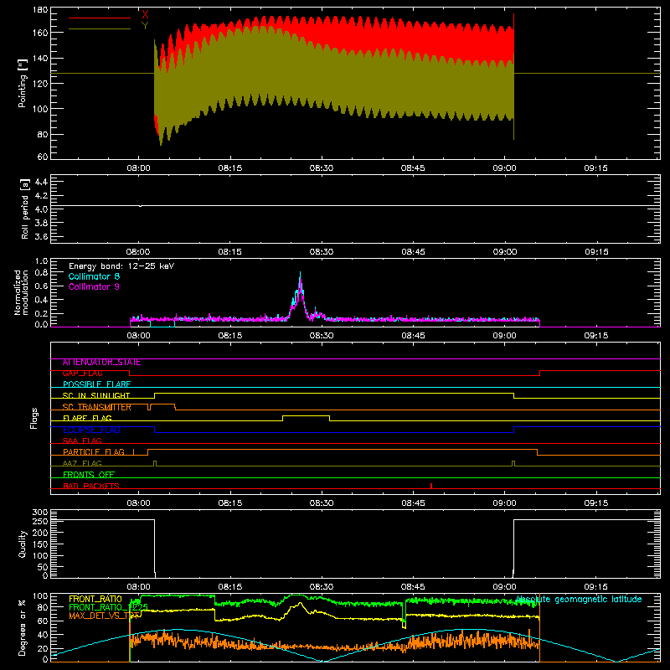Click the orange 'MAX_DET_VS_TOT' legend label
This screenshot has height=670, width=670.
tap(104, 616)
